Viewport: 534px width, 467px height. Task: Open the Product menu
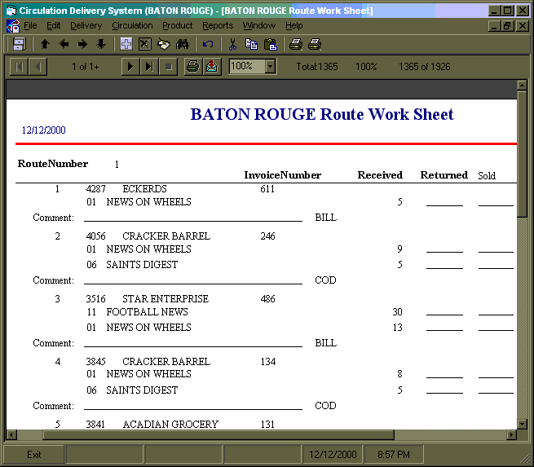point(178,25)
